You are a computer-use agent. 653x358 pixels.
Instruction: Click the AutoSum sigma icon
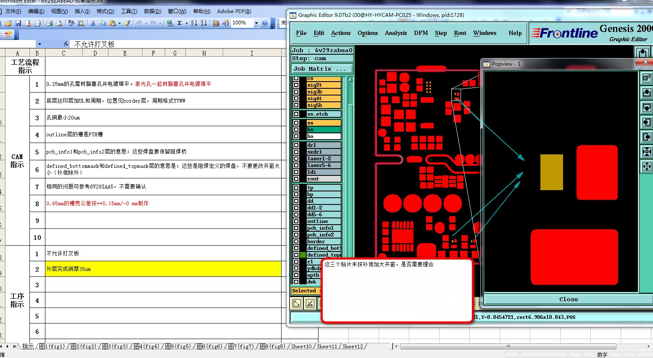pyautogui.click(x=180, y=23)
